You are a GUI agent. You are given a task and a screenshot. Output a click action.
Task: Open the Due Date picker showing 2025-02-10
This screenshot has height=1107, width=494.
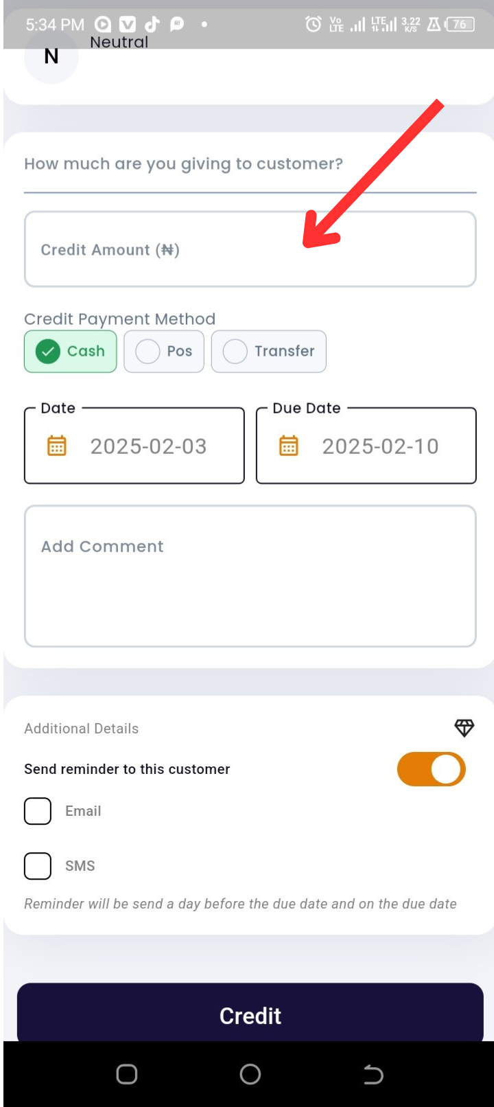[366, 446]
